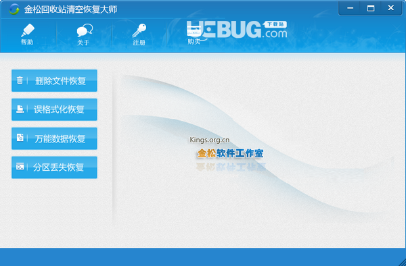This screenshot has width=406, height=266.
Task: Close the 金松回收站清空恢复大师 window
Action: click(x=391, y=8)
